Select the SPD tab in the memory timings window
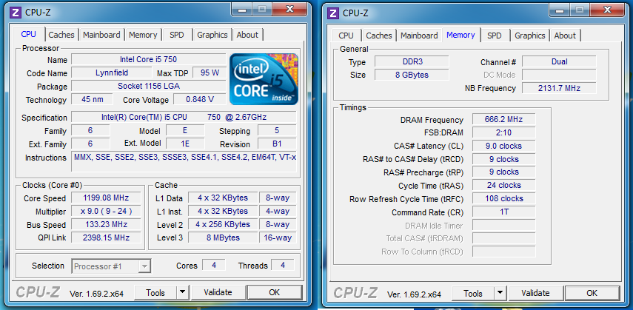The height and width of the screenshot is (310, 633). pyautogui.click(x=494, y=36)
